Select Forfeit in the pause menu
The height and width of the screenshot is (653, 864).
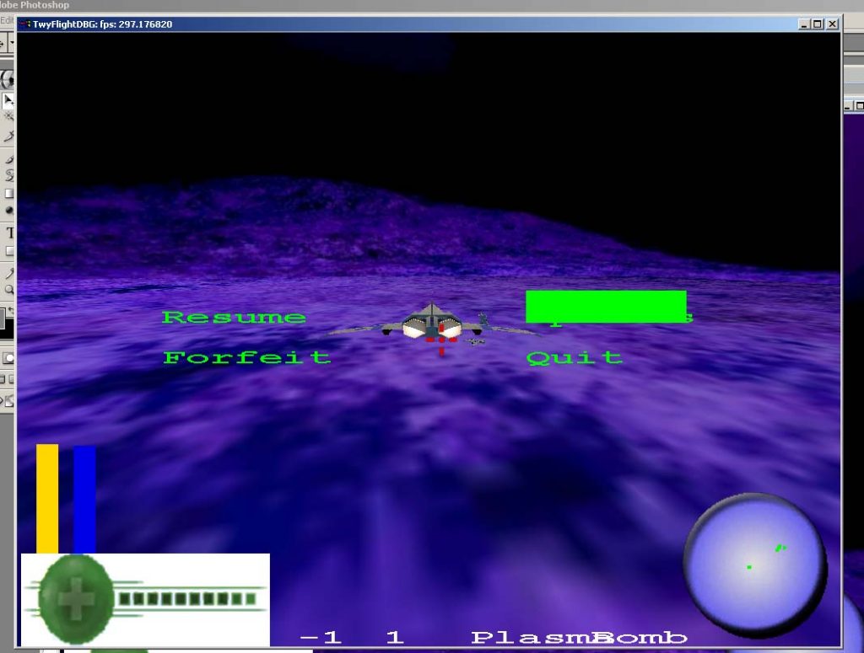246,357
